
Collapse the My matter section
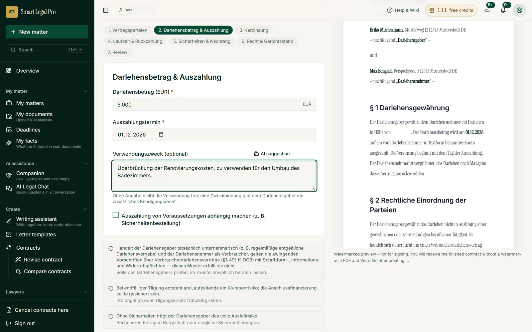[85, 91]
